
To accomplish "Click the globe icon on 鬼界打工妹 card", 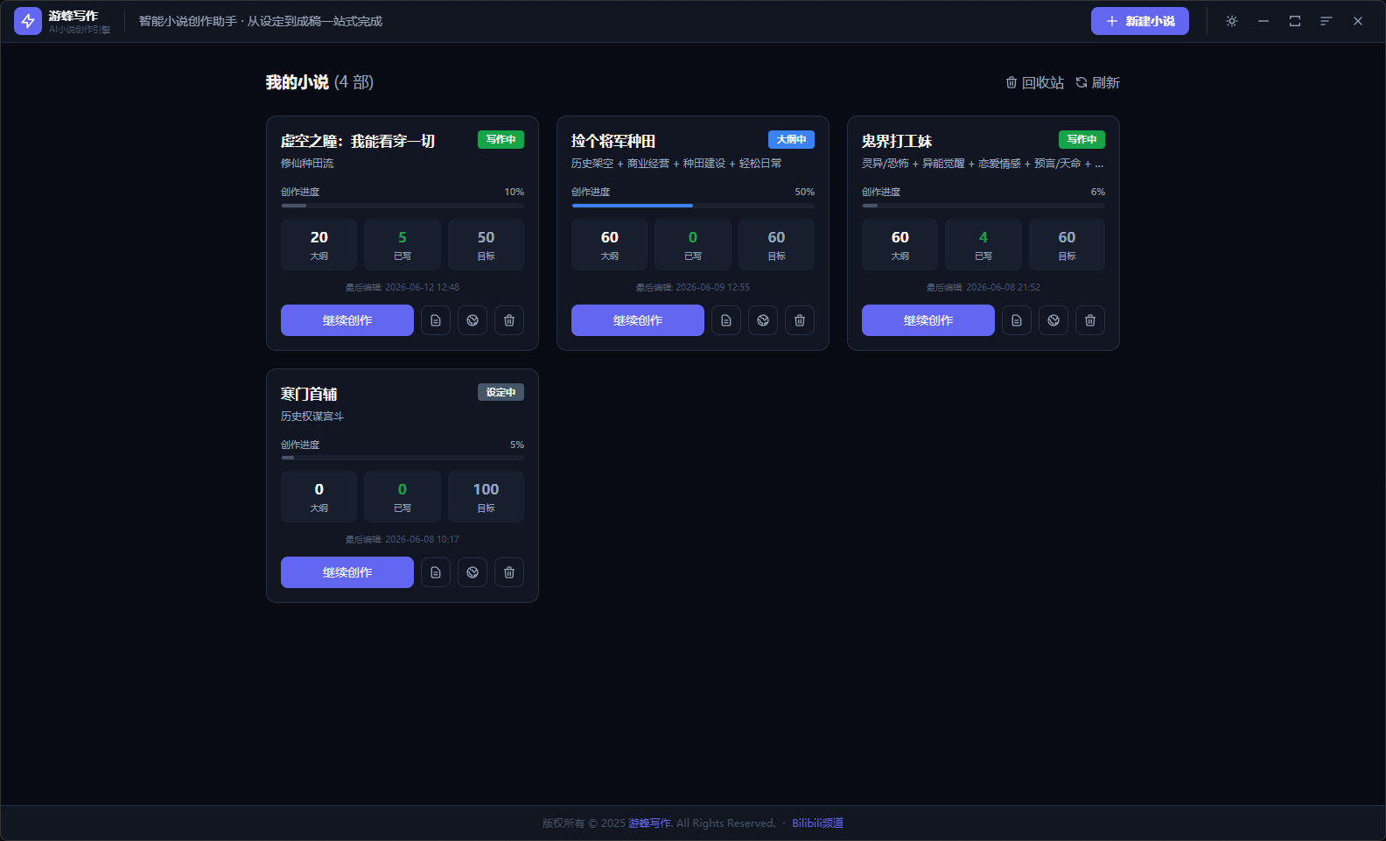I will 1053,320.
